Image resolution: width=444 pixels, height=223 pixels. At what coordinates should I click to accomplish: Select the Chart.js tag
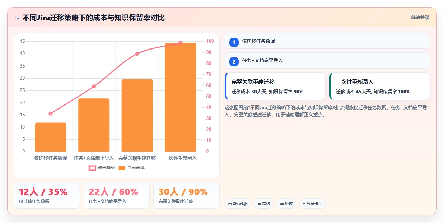pyautogui.click(x=238, y=204)
